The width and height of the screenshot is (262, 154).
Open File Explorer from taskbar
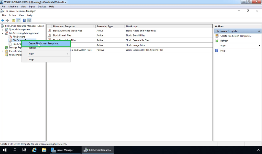44,150
